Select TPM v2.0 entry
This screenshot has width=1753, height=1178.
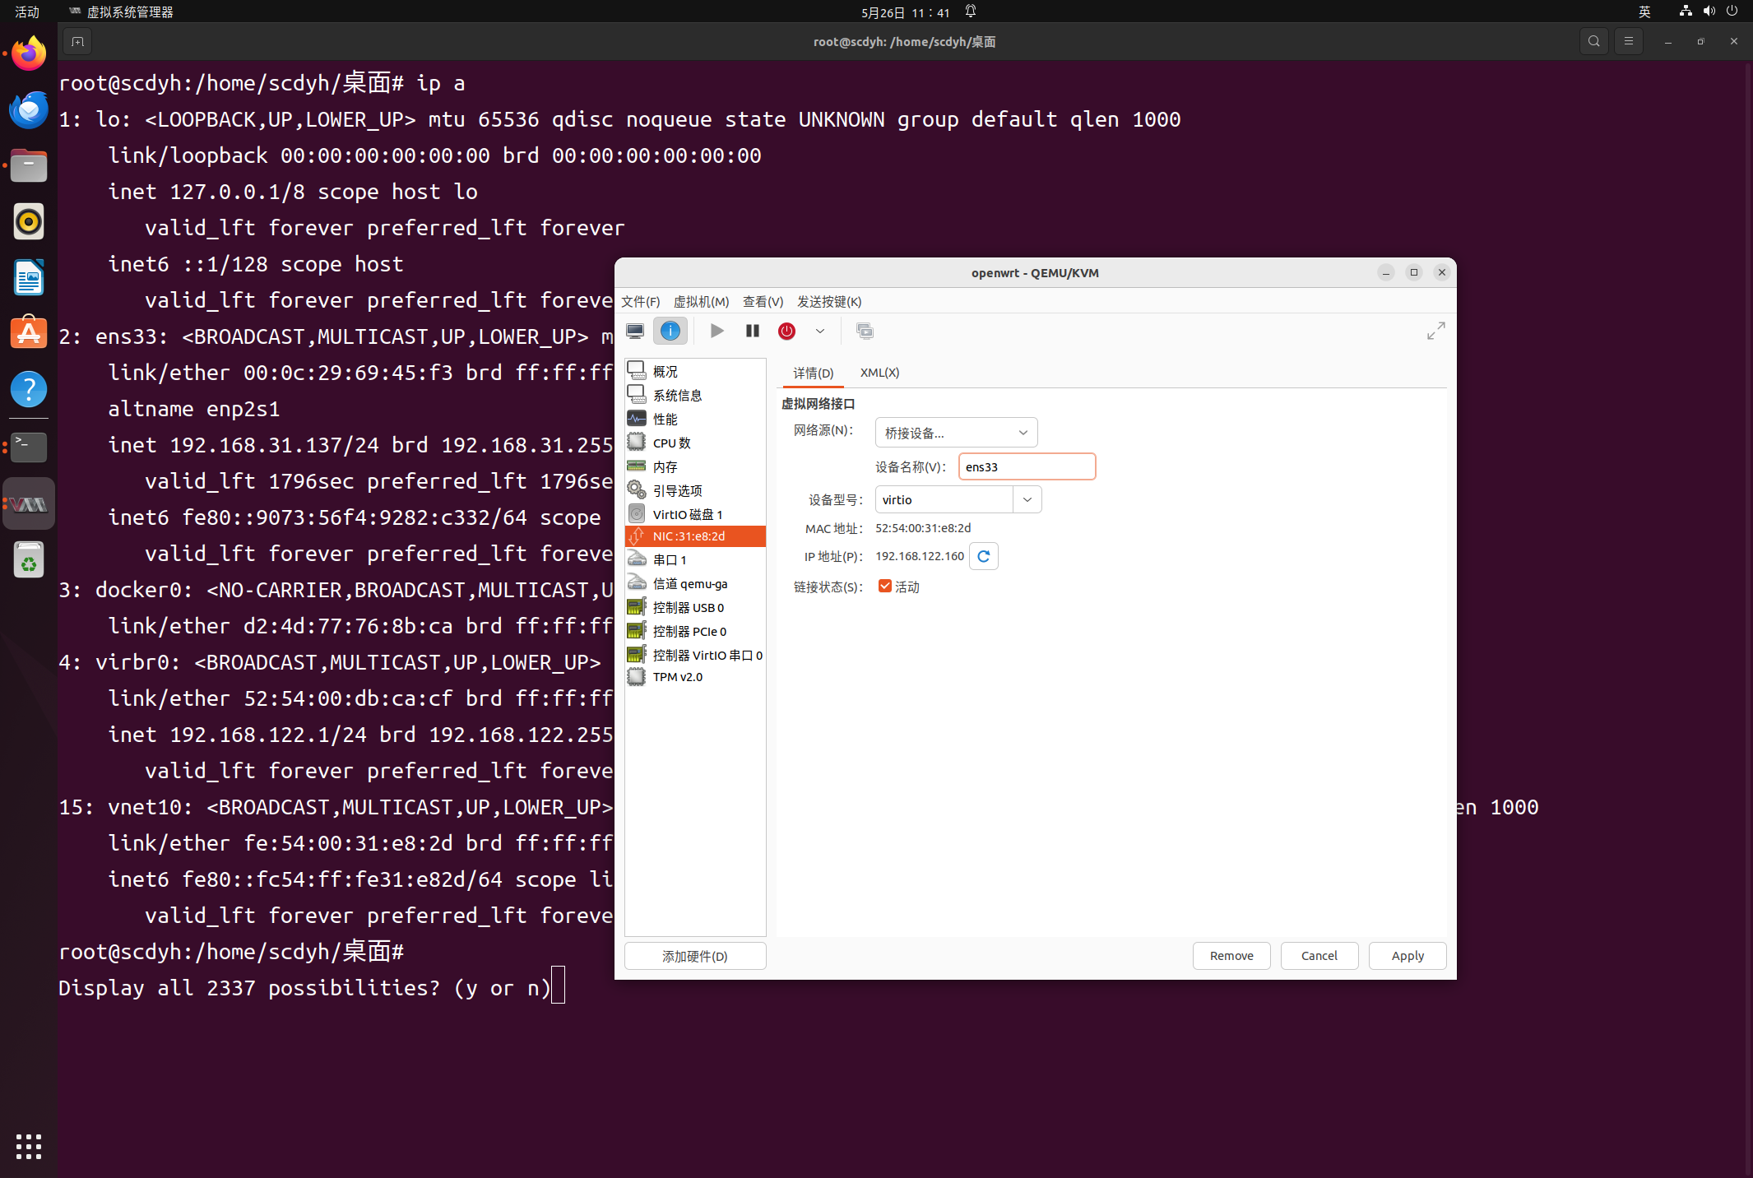coord(695,677)
